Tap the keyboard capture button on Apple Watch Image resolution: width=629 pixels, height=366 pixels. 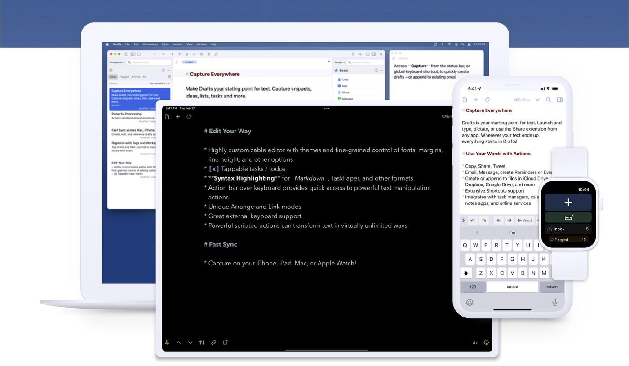pyautogui.click(x=568, y=217)
